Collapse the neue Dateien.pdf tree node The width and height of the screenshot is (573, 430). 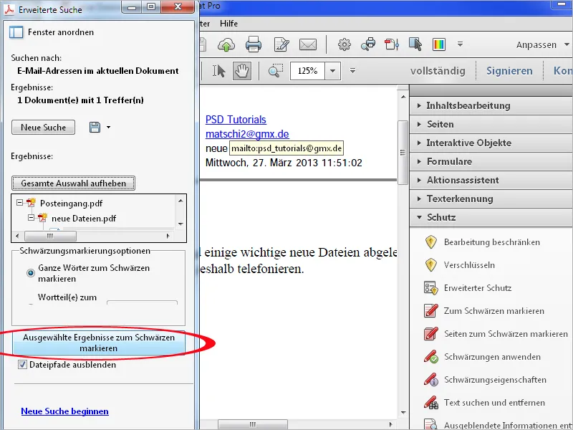[32, 218]
